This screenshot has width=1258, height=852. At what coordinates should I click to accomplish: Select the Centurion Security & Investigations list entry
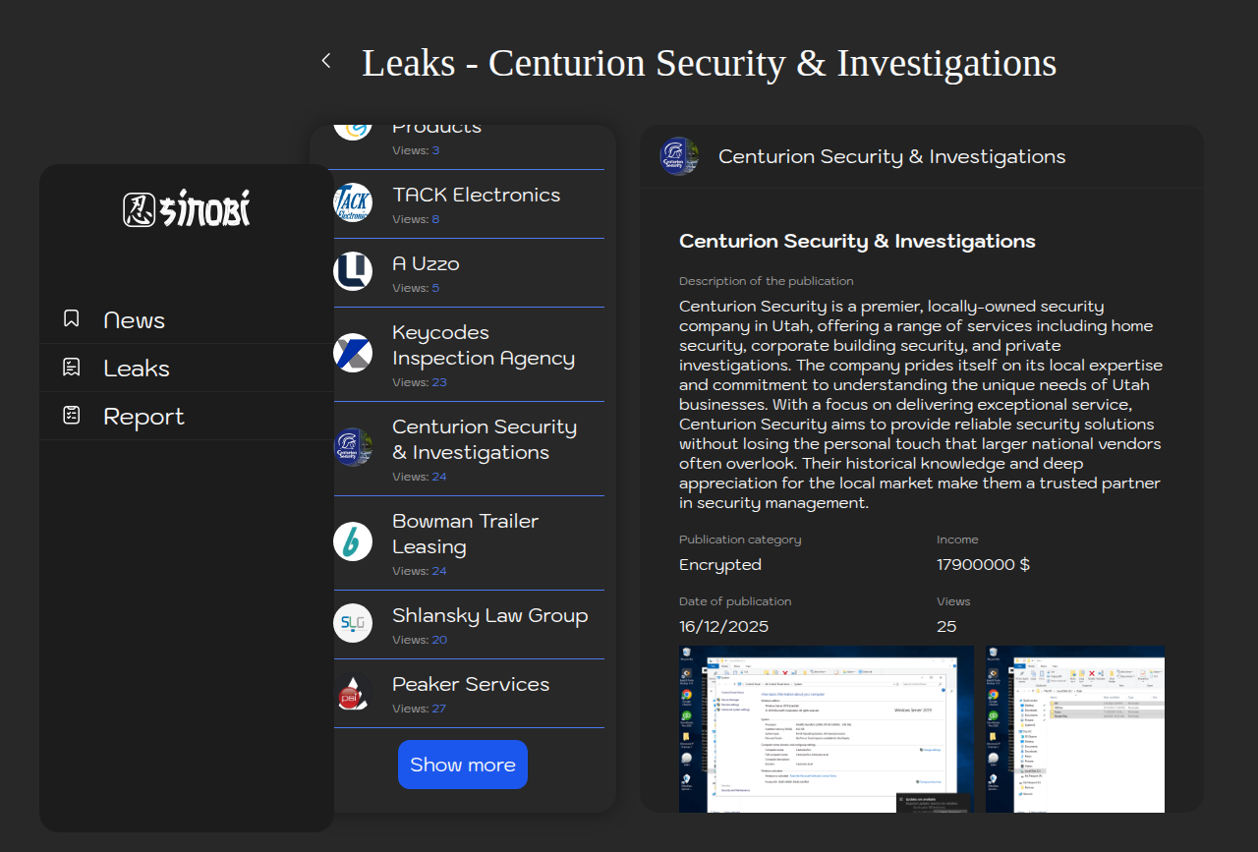pos(484,439)
